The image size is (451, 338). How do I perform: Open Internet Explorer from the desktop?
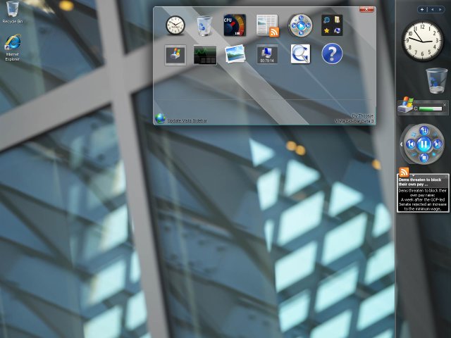12,44
